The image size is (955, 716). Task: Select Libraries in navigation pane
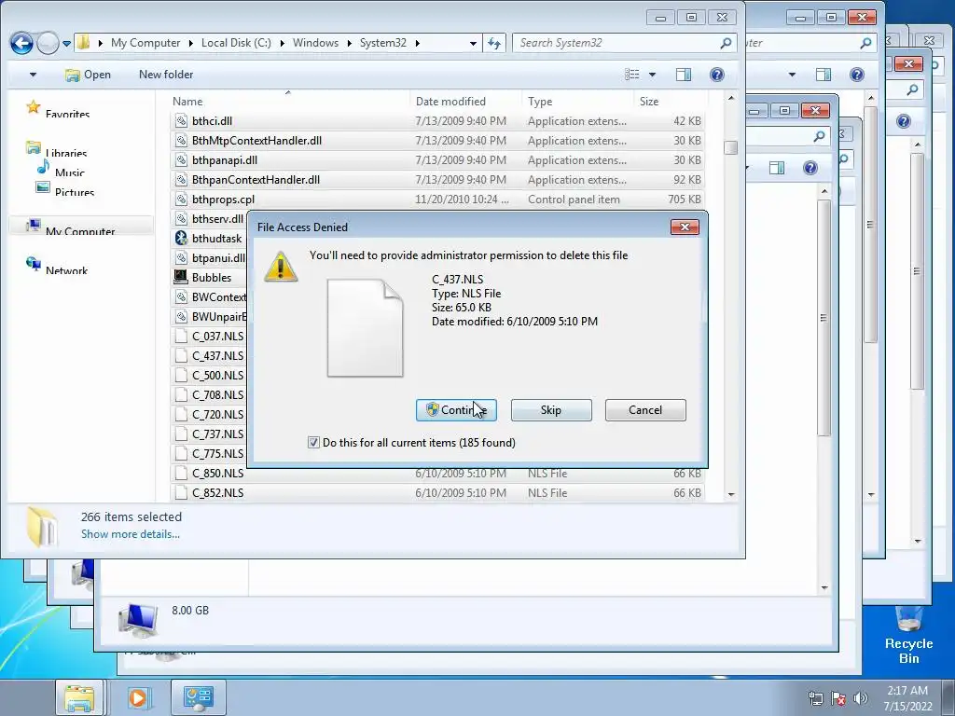(x=66, y=152)
